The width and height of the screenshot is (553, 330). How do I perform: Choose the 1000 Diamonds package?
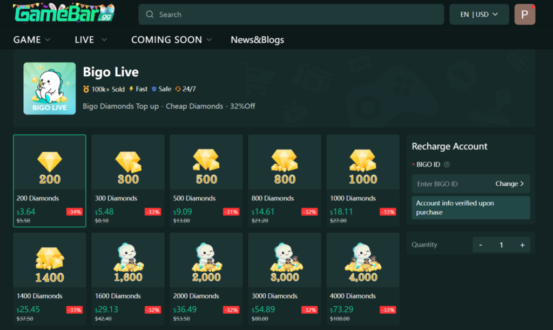point(363,181)
